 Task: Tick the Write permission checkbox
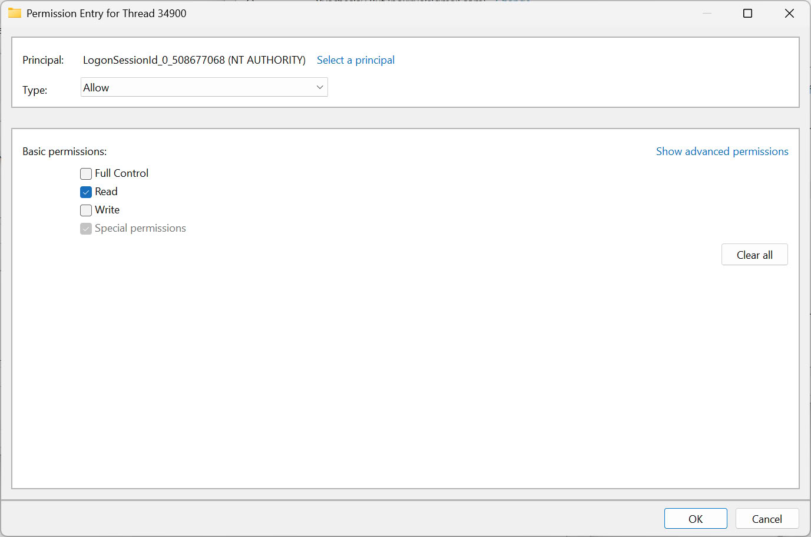click(x=86, y=210)
